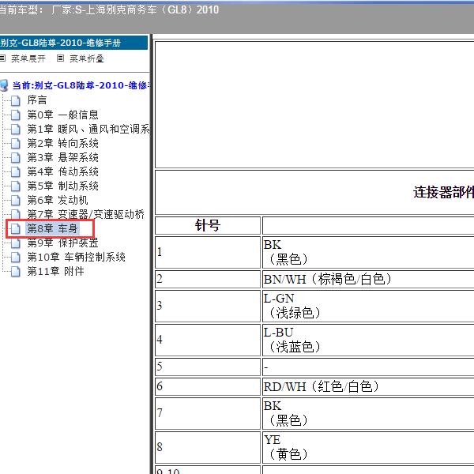Click BN/WH（棕褐色/白色）cell
Screen dimensions: 474x474
368,279
